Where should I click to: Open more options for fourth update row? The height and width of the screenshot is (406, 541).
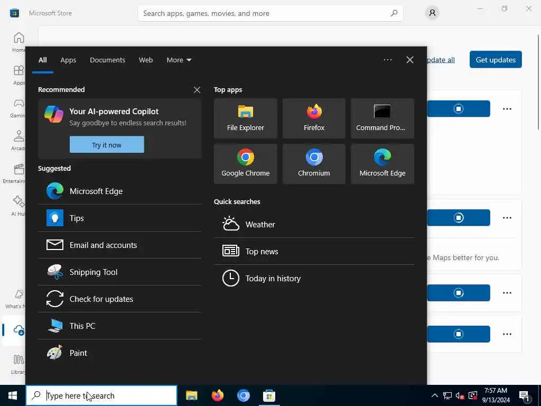point(507,334)
